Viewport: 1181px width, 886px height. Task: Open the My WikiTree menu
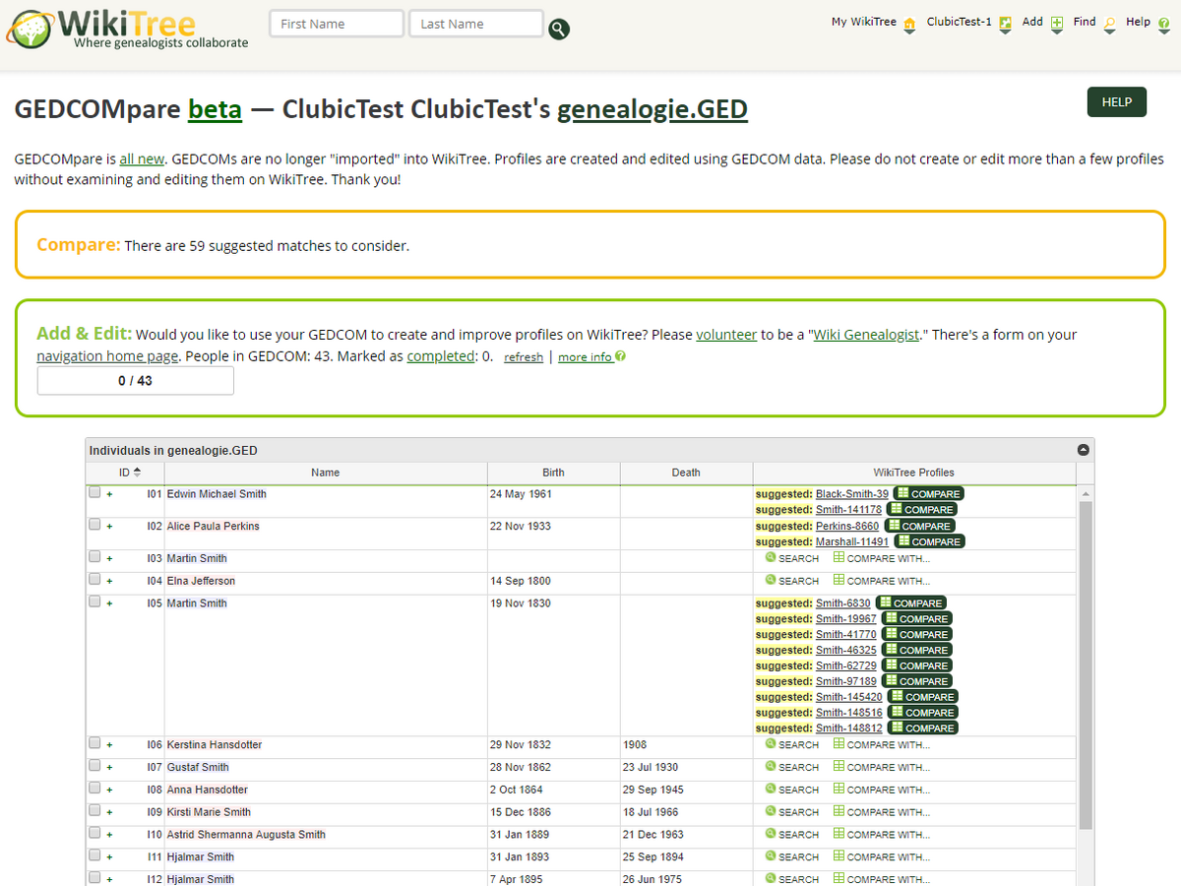[864, 22]
